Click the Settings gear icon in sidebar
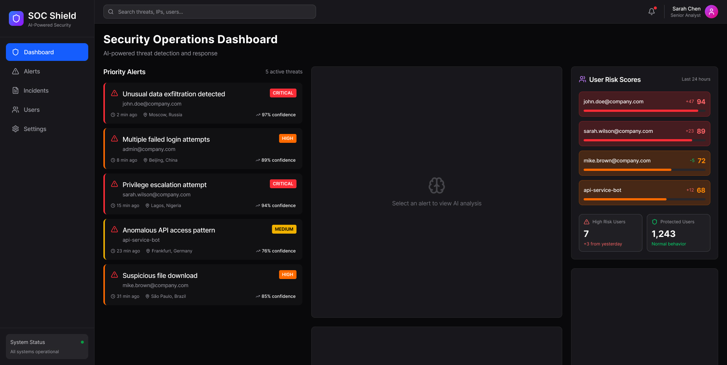Viewport: 727px width, 365px height. click(x=16, y=129)
